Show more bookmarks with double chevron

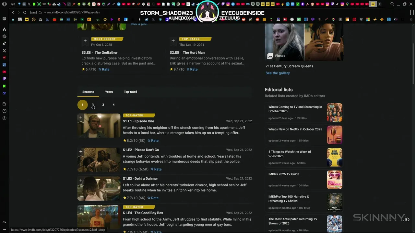[411, 19]
